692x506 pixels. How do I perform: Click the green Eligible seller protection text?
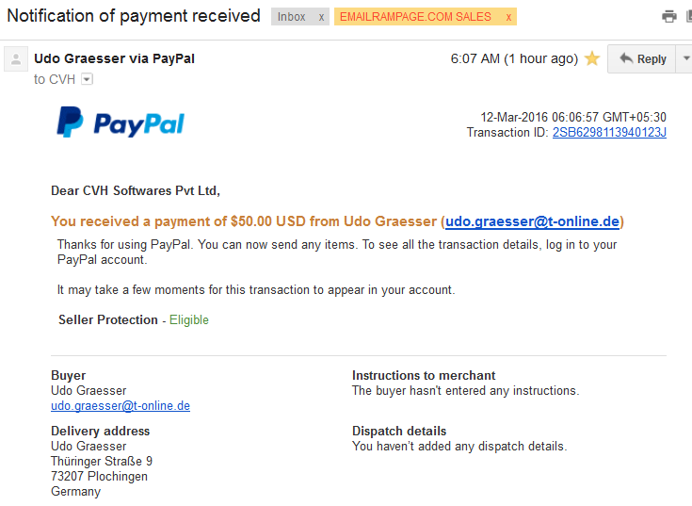coord(189,319)
